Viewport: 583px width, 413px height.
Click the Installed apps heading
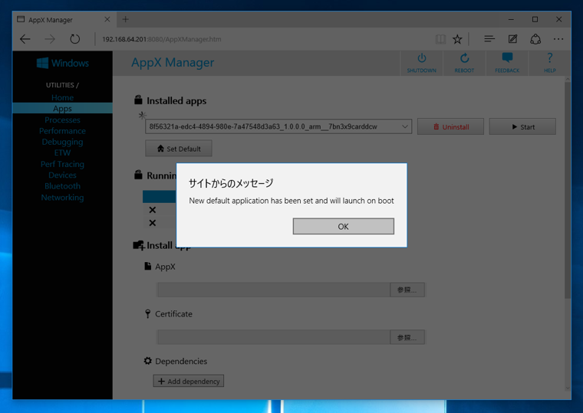pos(176,100)
